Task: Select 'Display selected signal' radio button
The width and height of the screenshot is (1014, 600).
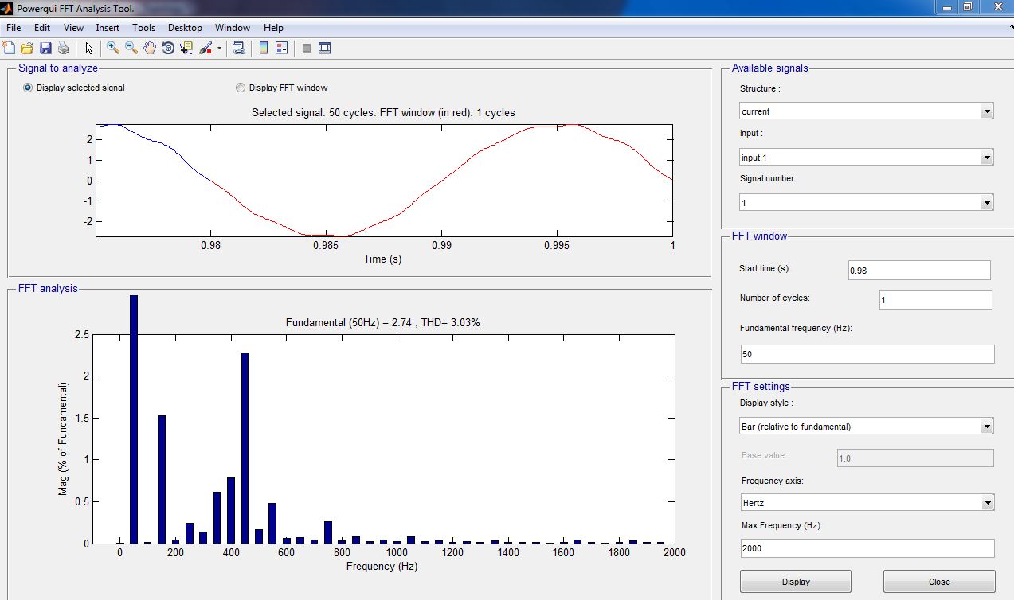Action: tap(29, 88)
